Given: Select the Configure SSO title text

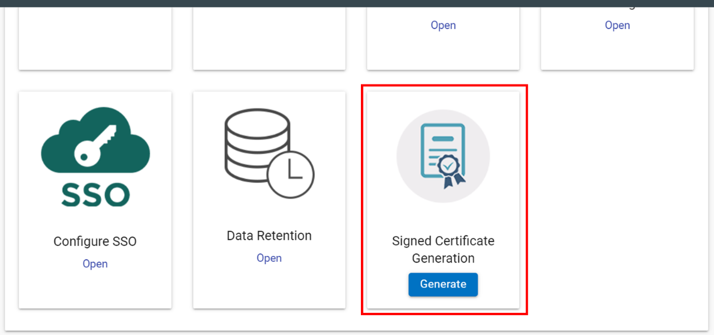Looking at the screenshot, I should pos(95,242).
